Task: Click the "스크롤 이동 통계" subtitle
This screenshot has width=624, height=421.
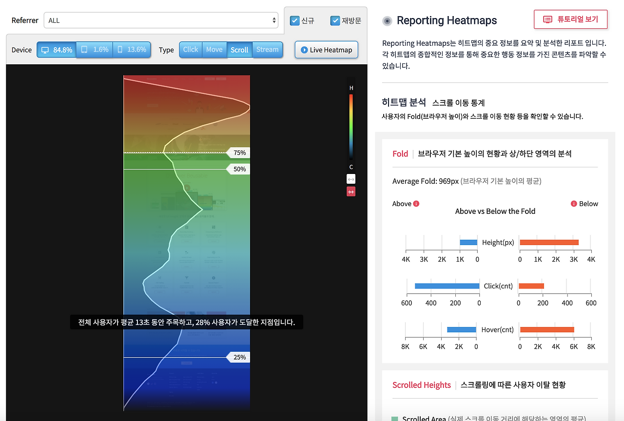Action: (458, 103)
